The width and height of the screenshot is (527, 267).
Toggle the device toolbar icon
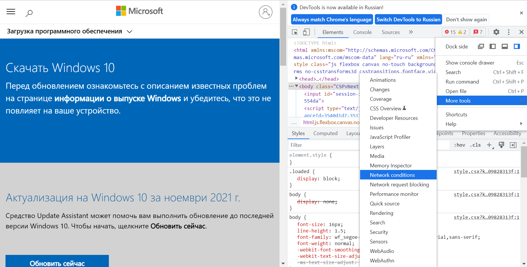(x=306, y=32)
